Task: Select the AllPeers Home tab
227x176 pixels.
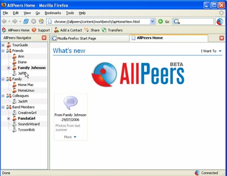Action: point(169,38)
